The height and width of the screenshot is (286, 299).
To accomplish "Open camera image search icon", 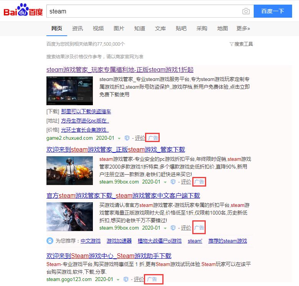I will pos(246,11).
